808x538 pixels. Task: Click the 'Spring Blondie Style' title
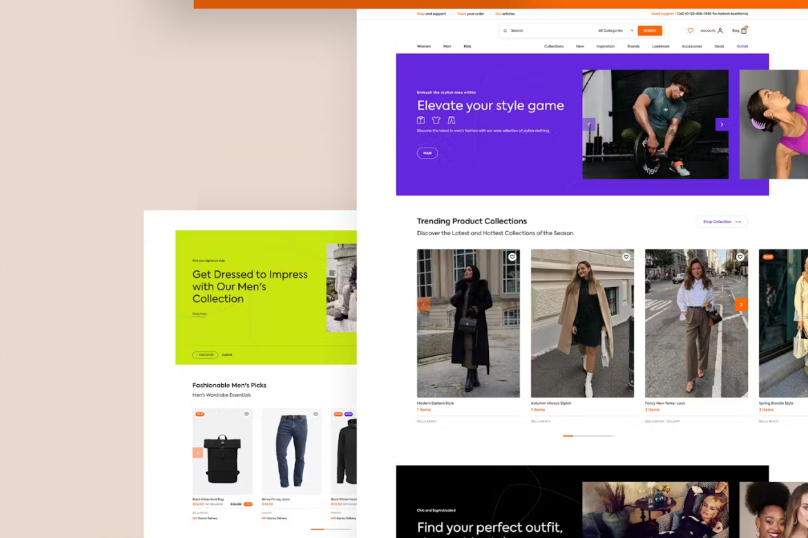click(776, 403)
